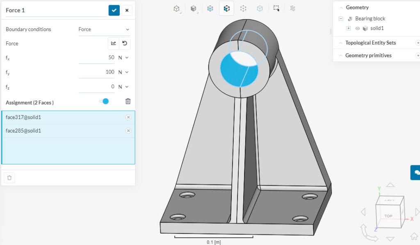This screenshot has width=420, height=245.
Task: Remove face317@solid1 from the assignment
Action: click(128, 117)
